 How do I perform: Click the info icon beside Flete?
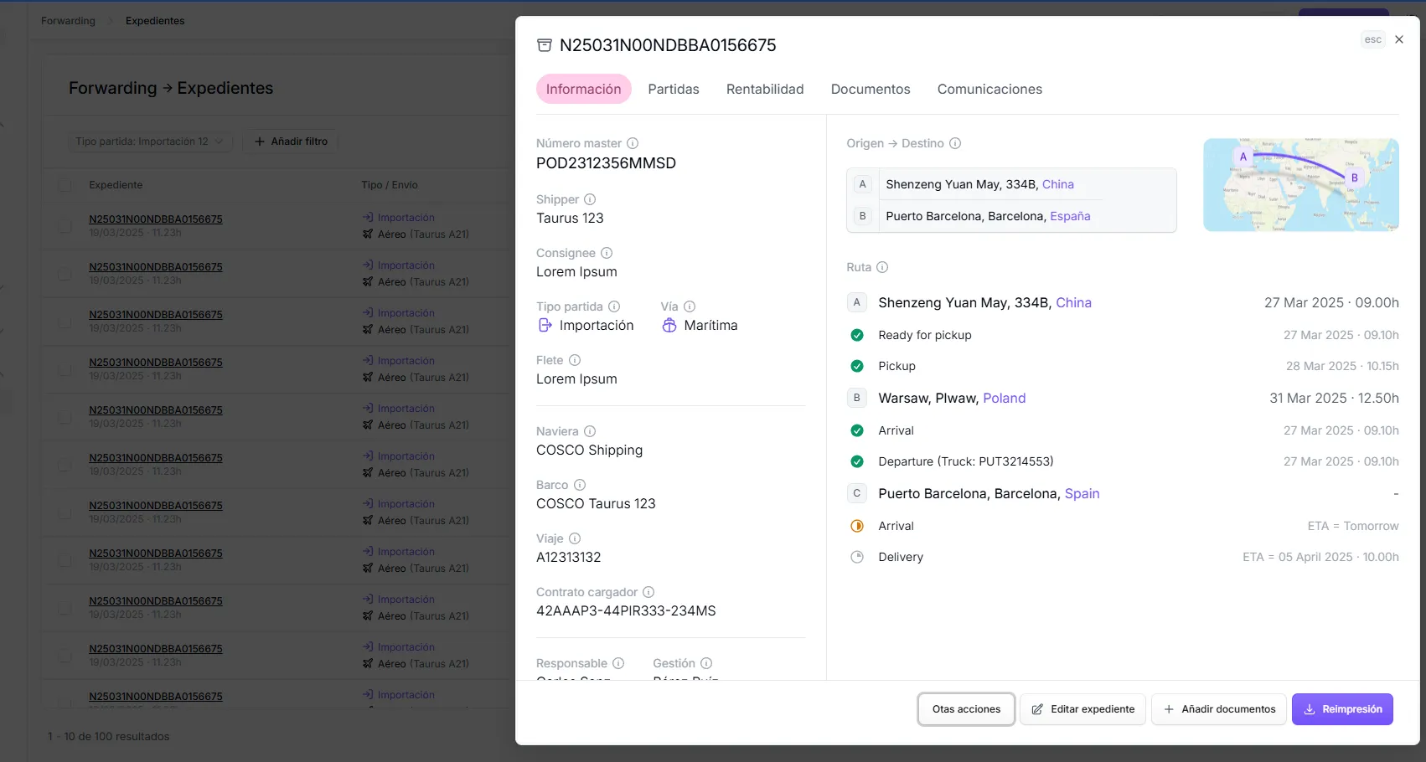point(575,360)
